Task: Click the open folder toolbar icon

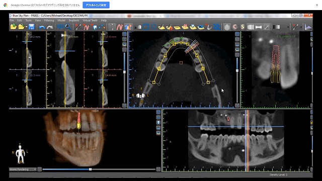Action: point(21,27)
